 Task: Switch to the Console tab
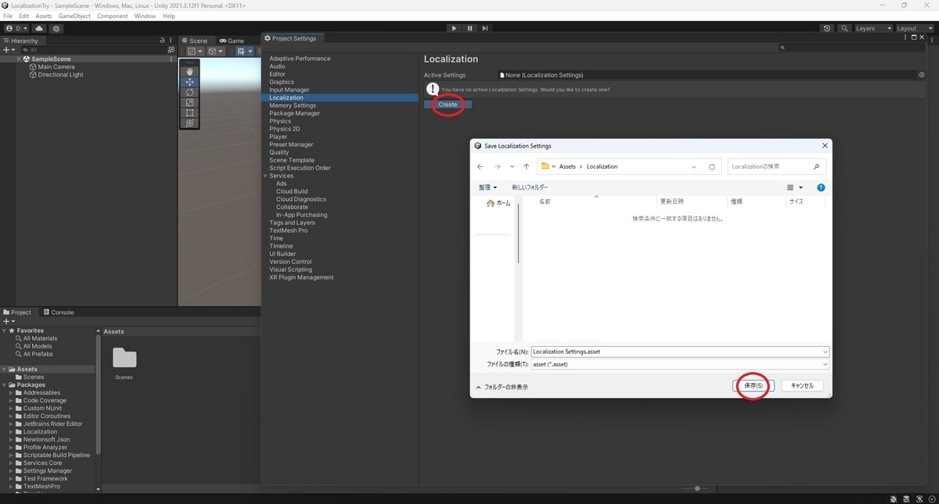click(x=58, y=312)
